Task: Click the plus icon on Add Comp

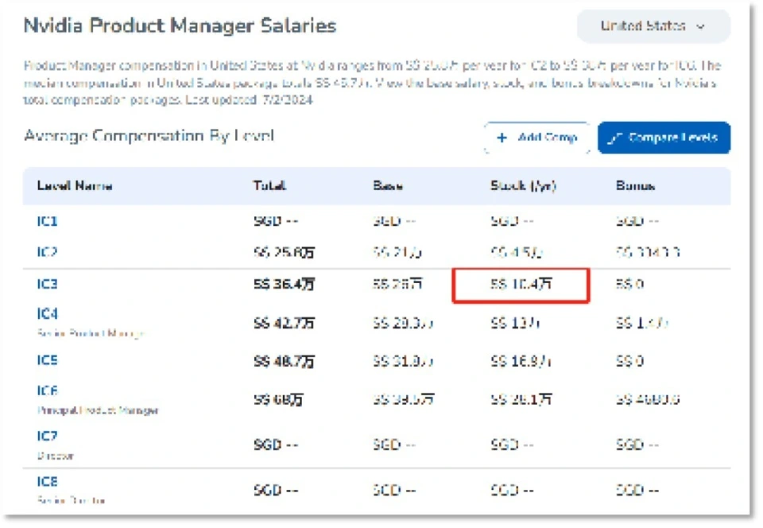Action: point(502,138)
